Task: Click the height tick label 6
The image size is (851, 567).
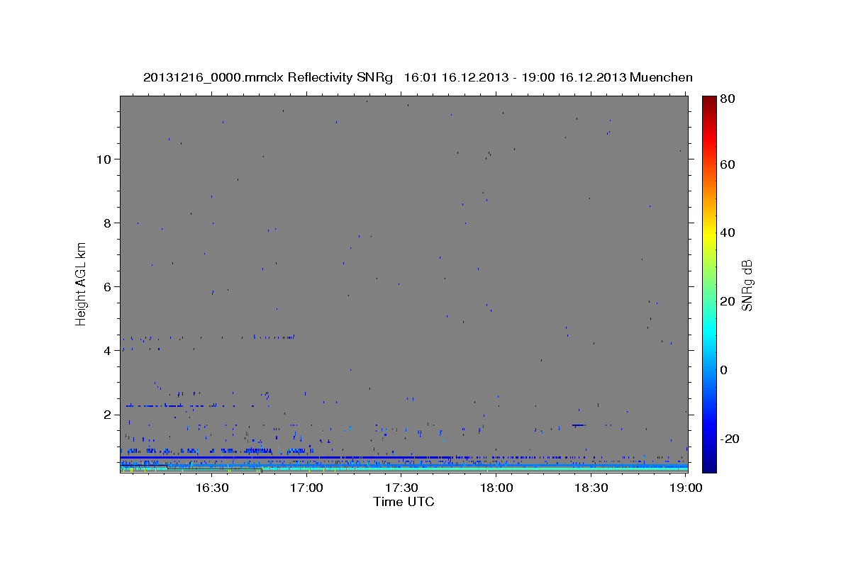Action: tap(106, 287)
